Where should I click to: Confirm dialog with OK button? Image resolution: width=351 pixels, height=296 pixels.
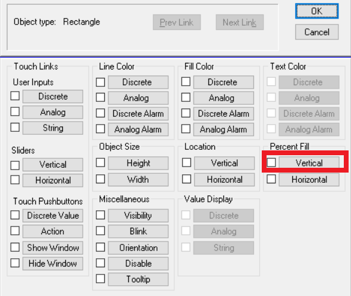(x=317, y=11)
